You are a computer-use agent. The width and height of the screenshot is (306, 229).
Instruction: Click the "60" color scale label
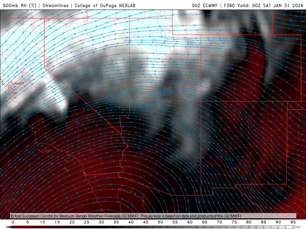click(x=190, y=222)
